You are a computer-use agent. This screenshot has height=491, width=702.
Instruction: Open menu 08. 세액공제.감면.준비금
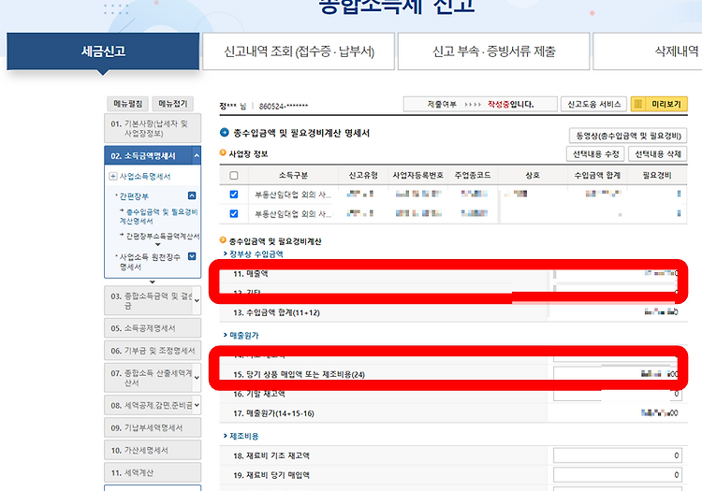(x=149, y=405)
